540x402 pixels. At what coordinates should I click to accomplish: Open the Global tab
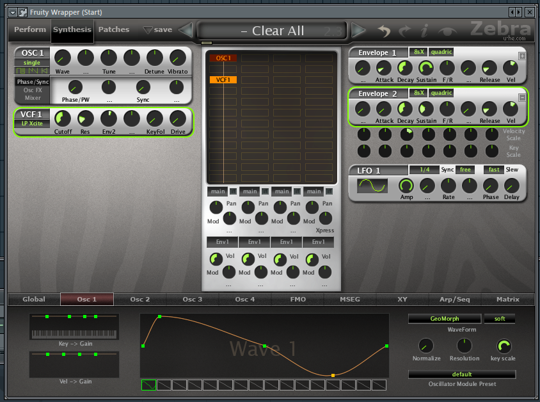click(34, 300)
